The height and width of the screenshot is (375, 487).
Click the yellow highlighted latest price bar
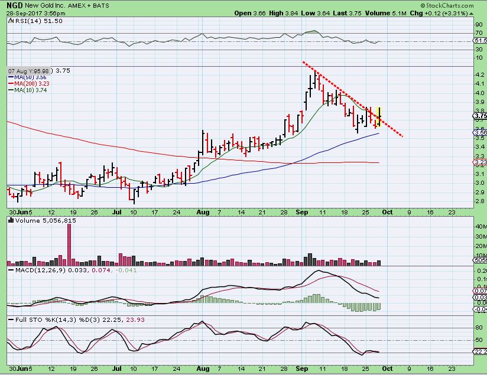coord(379,117)
